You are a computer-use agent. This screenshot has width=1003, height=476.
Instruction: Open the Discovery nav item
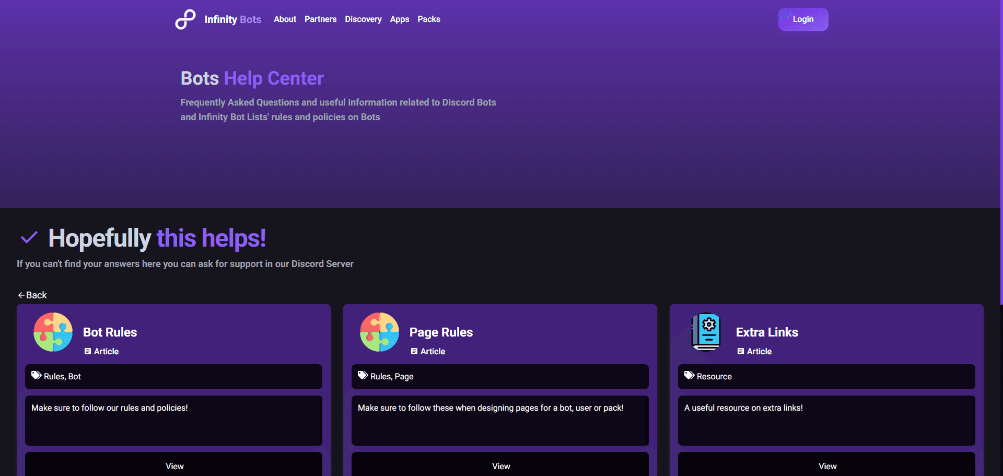(363, 19)
